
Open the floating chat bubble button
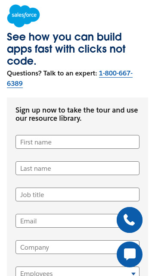tap(130, 254)
